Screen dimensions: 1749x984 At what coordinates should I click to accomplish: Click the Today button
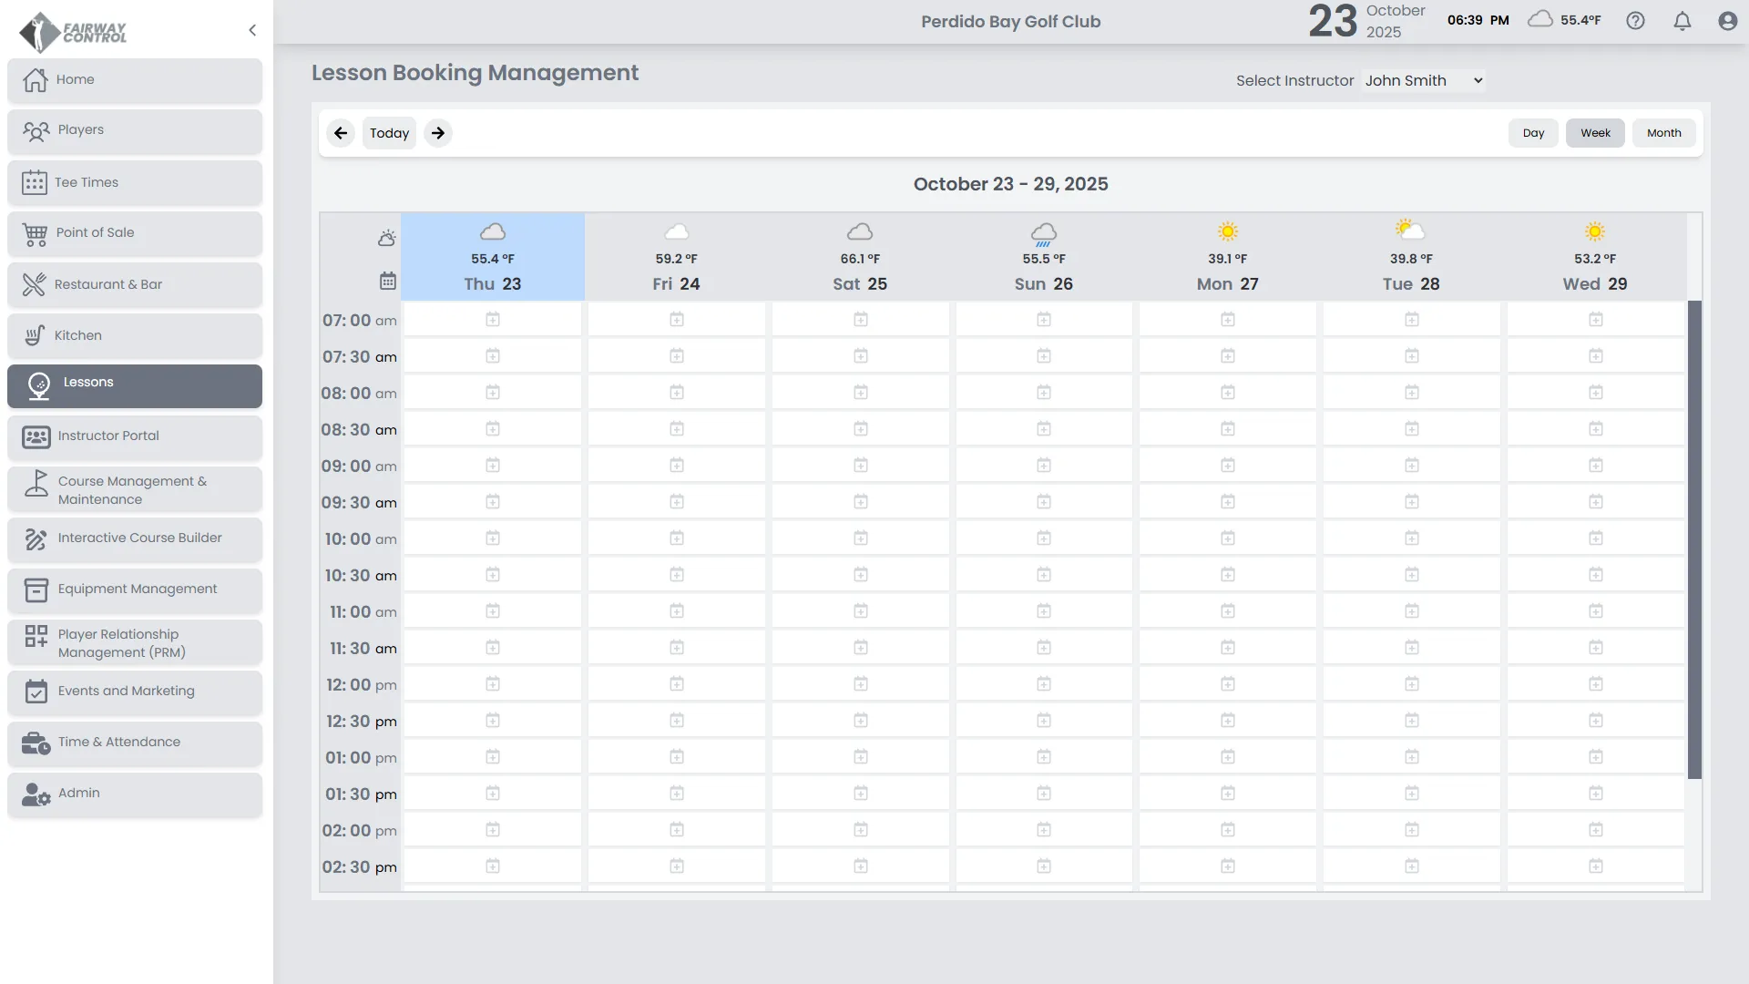coord(389,133)
